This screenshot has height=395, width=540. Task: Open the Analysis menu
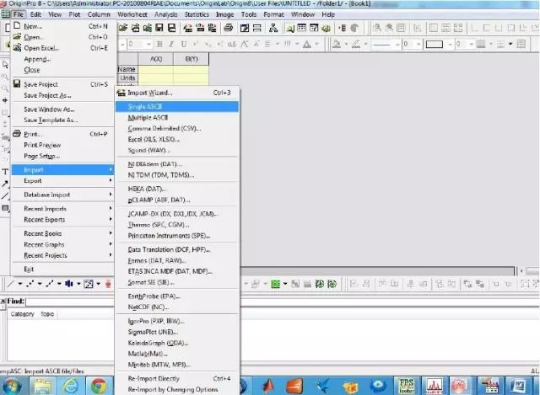168,14
